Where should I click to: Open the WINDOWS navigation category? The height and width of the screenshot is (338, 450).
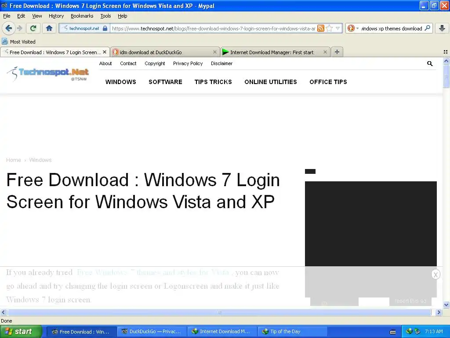tap(120, 82)
